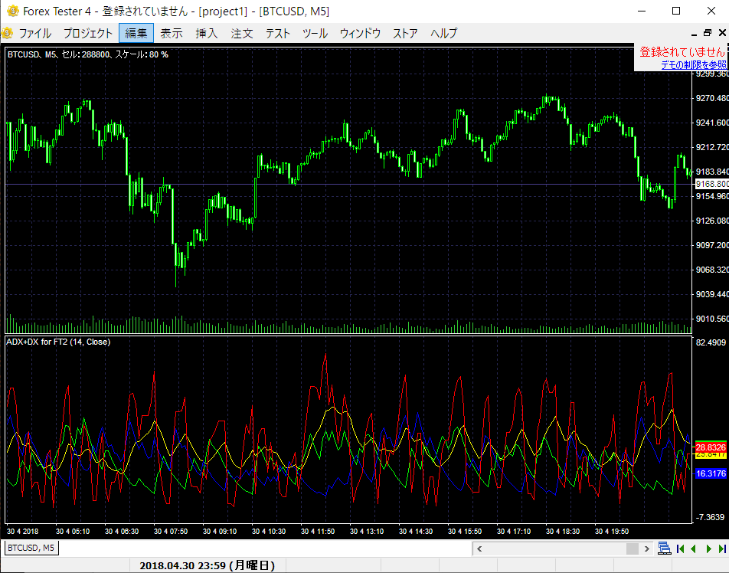
Task: Click the 30 4 05:10 time axis label
Action: click(x=73, y=531)
